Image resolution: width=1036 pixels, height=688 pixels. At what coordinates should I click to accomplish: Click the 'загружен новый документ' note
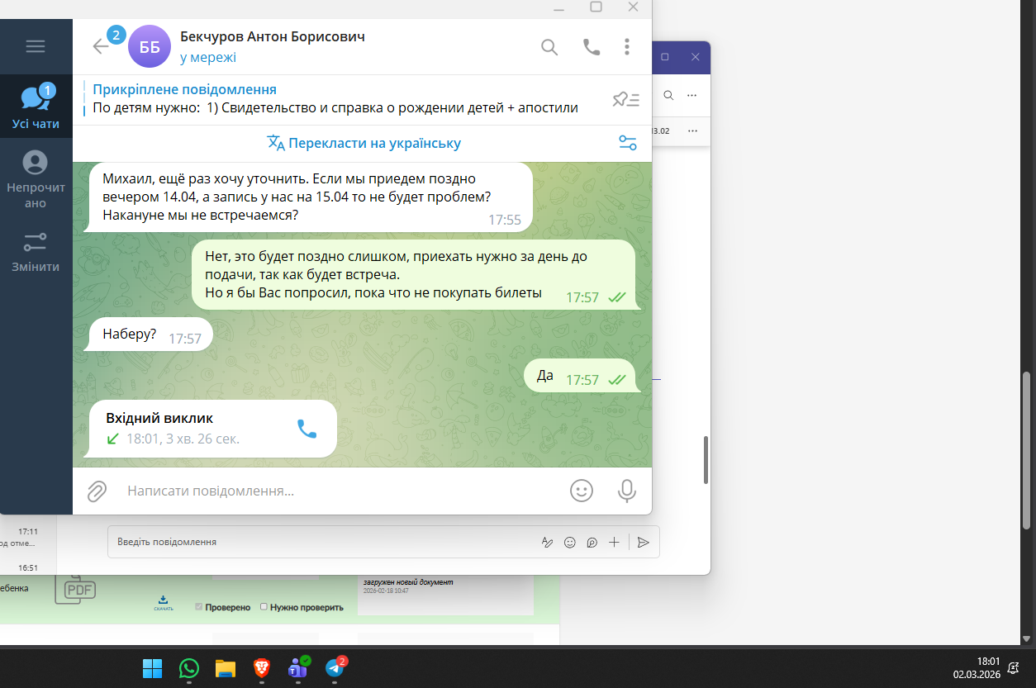click(408, 582)
